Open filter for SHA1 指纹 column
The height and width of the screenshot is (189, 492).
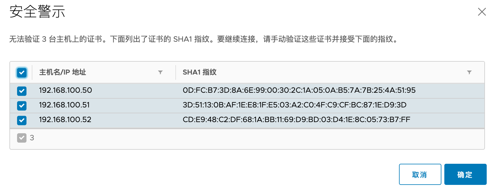(x=469, y=72)
